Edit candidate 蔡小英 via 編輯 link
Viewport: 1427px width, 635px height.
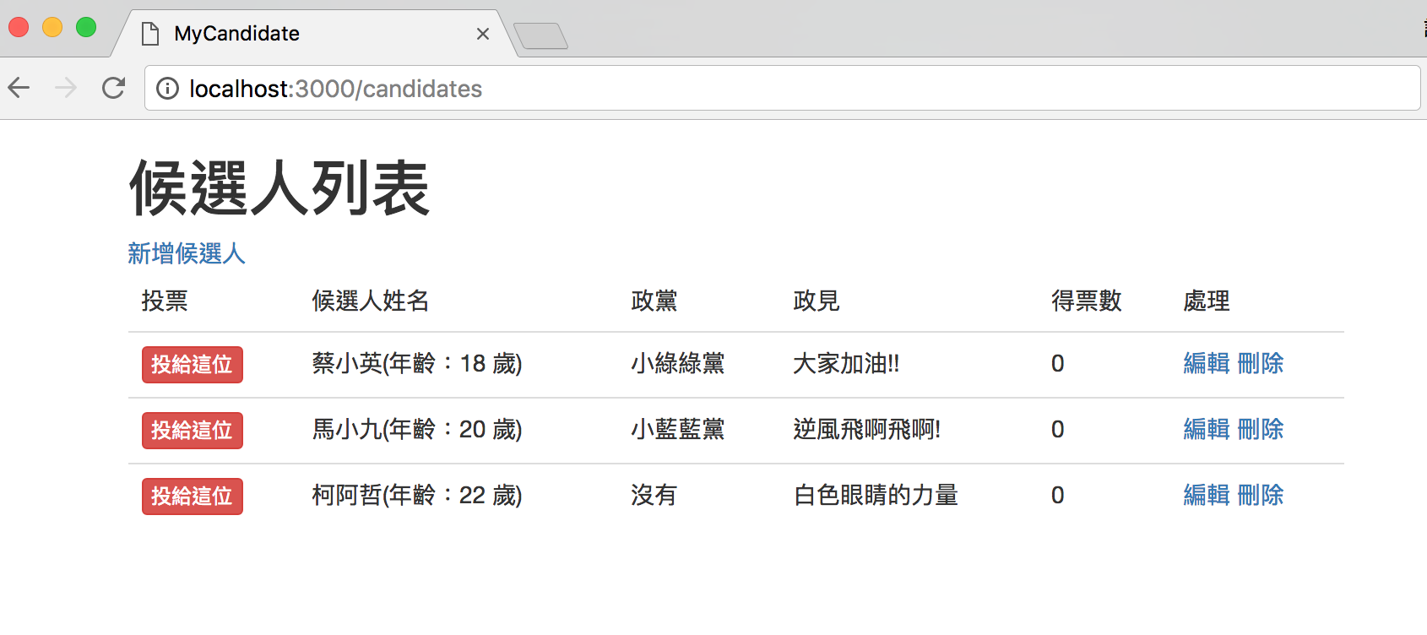[1207, 364]
